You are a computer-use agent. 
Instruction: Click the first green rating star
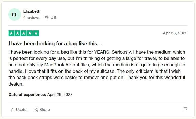(x=11, y=33)
